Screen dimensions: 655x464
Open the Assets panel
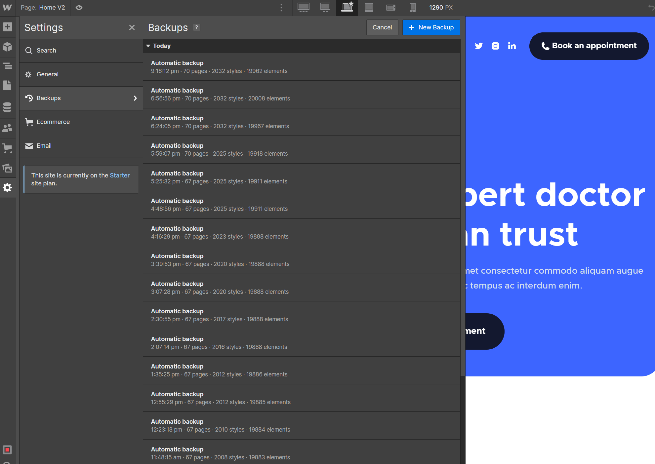[7, 168]
